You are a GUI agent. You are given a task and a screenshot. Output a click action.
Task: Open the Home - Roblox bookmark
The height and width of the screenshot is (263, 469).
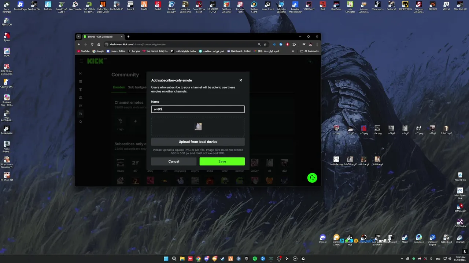(116, 51)
